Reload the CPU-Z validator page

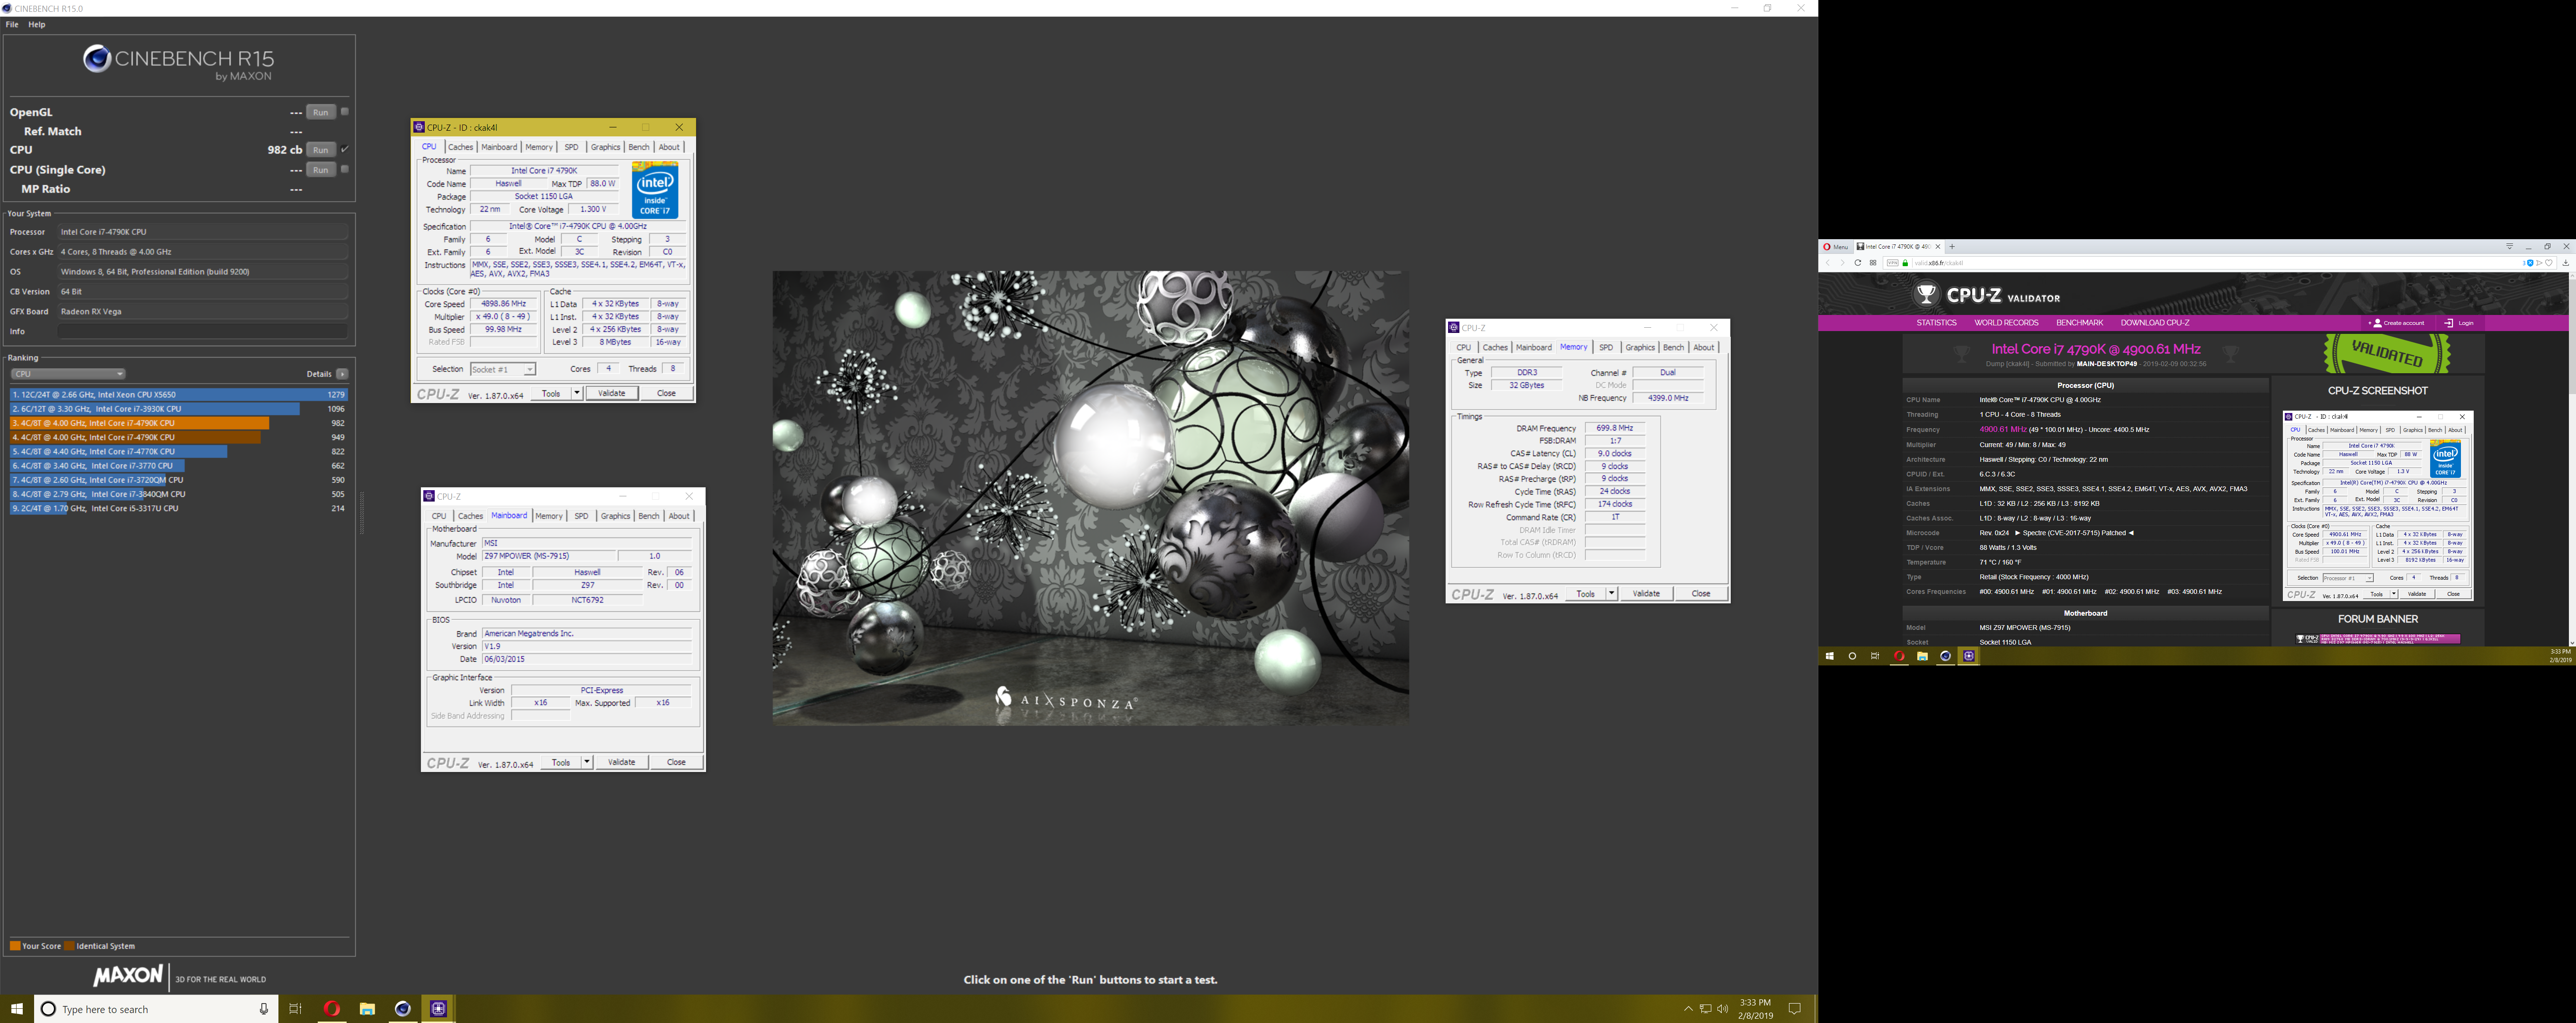[1857, 263]
